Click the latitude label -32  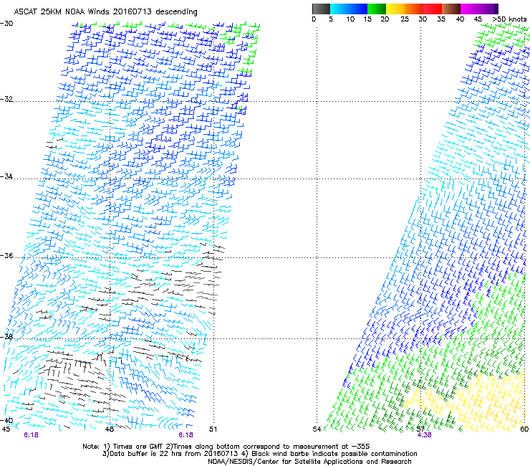tap(6, 99)
